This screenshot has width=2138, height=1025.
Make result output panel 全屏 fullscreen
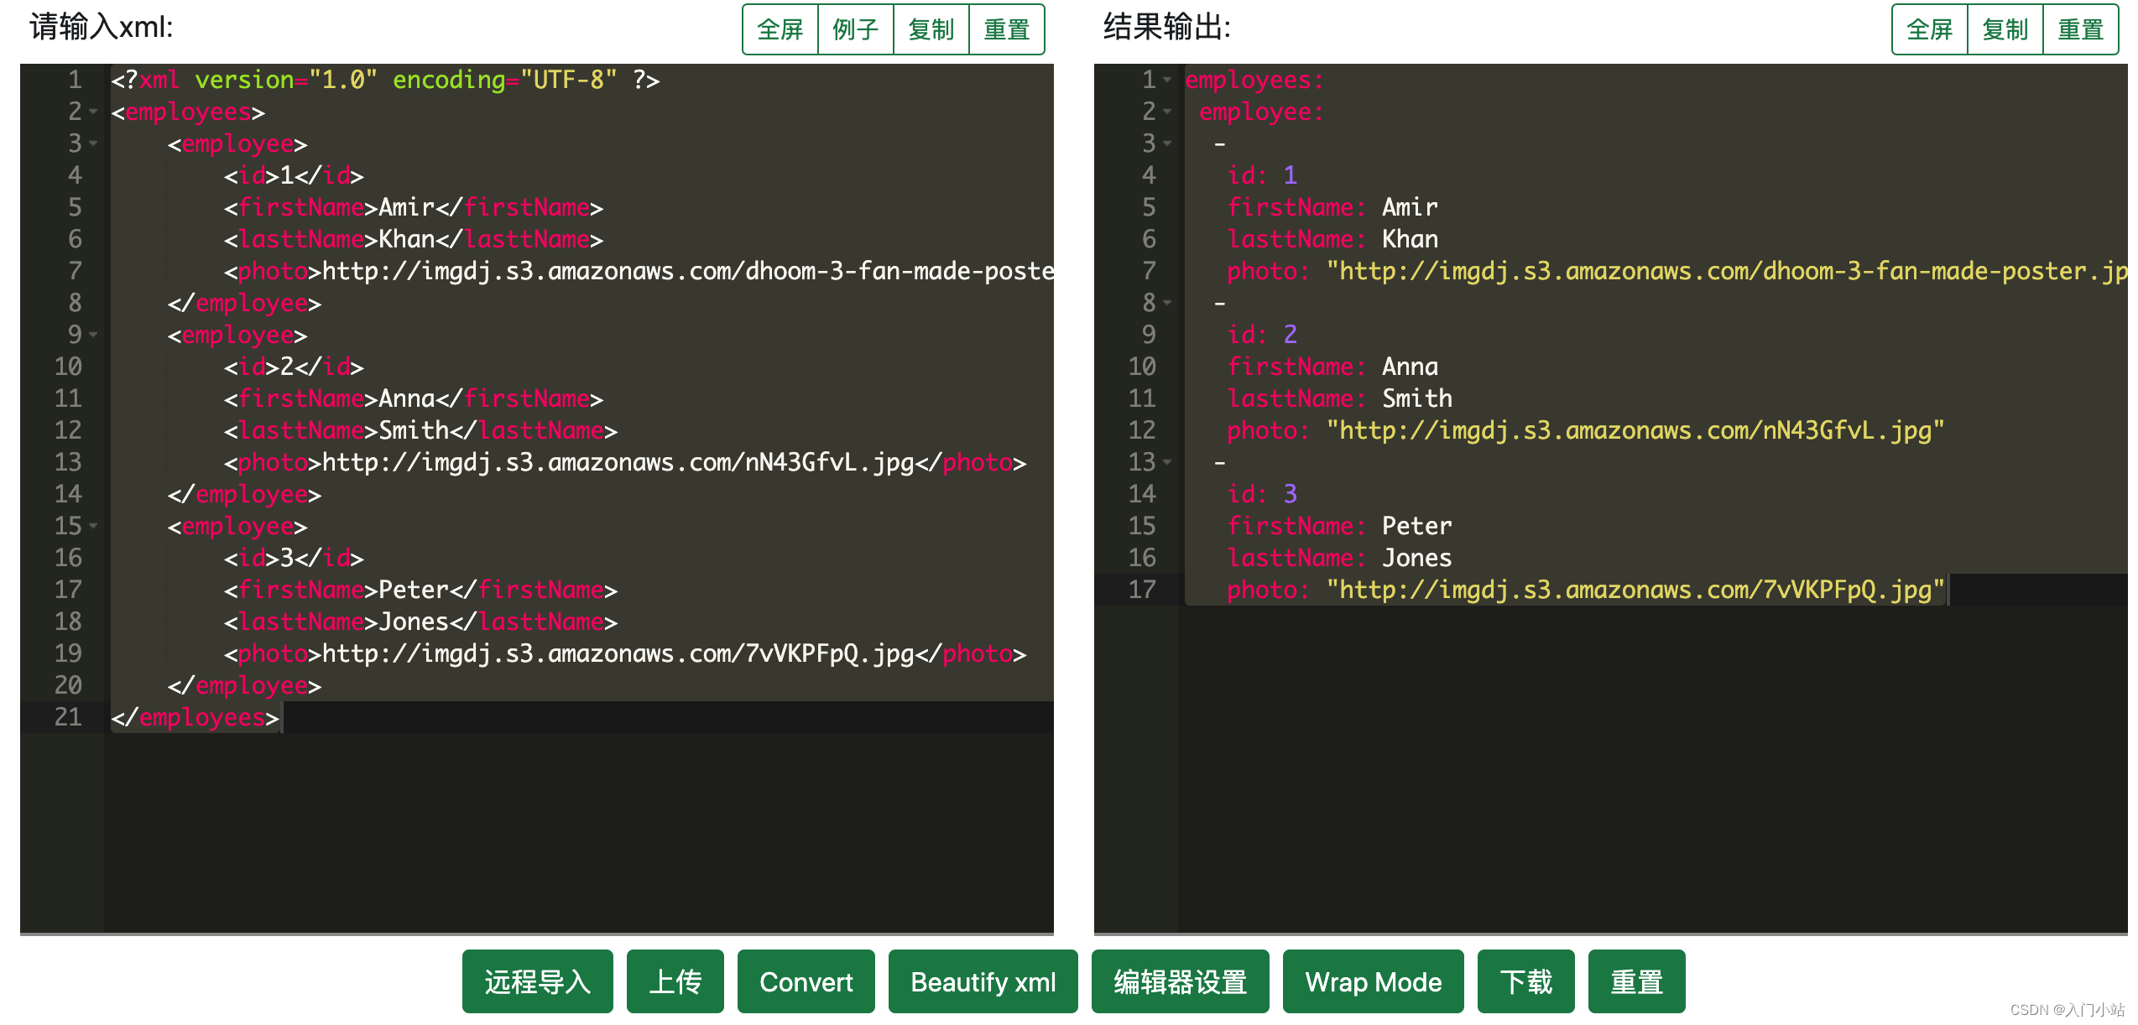1929,29
